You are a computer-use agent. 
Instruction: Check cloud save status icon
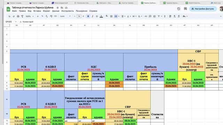click(66, 8)
